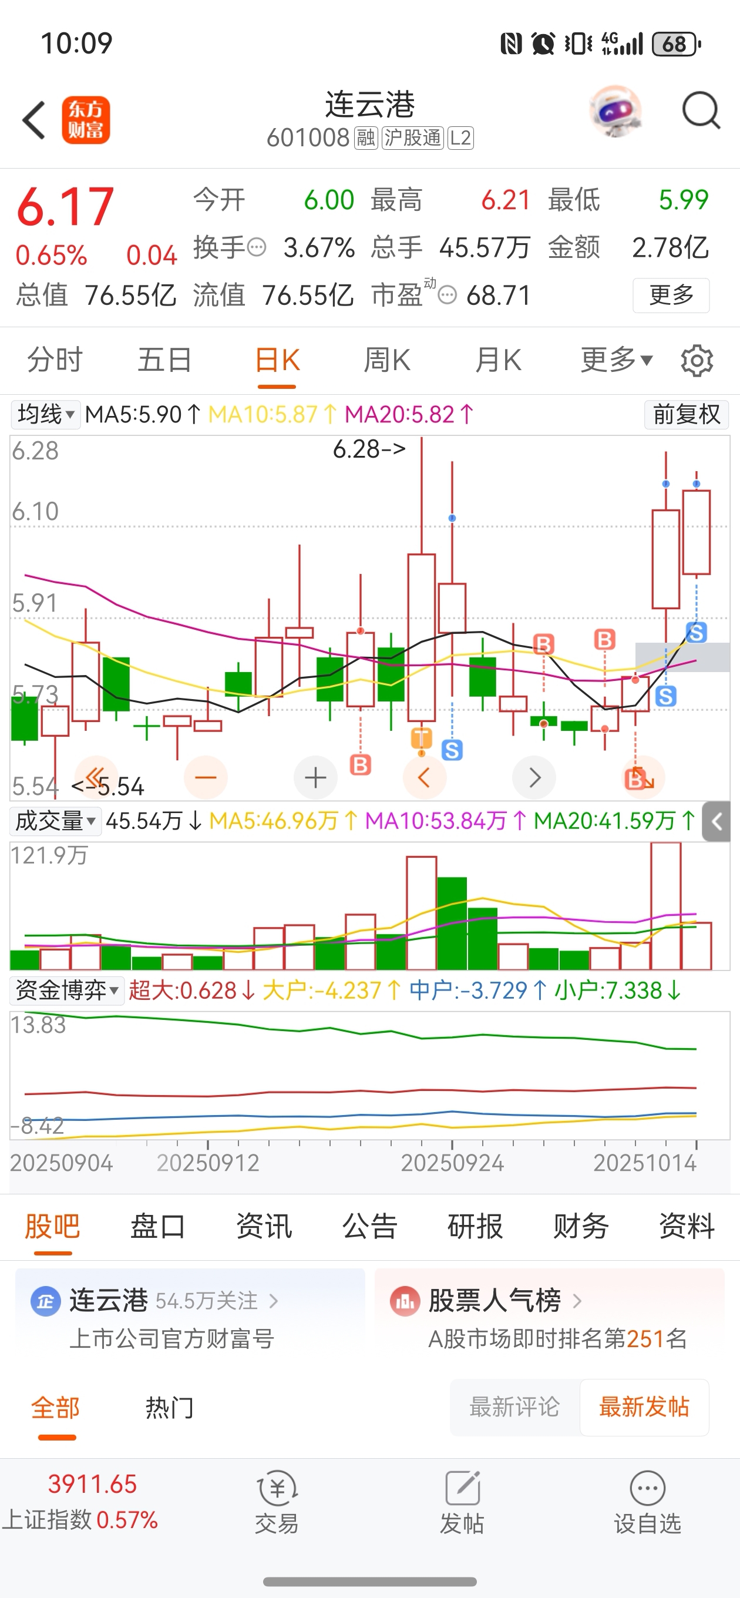Tap the MA10:5.87 moving average label
The height and width of the screenshot is (1598, 740).
tap(273, 414)
